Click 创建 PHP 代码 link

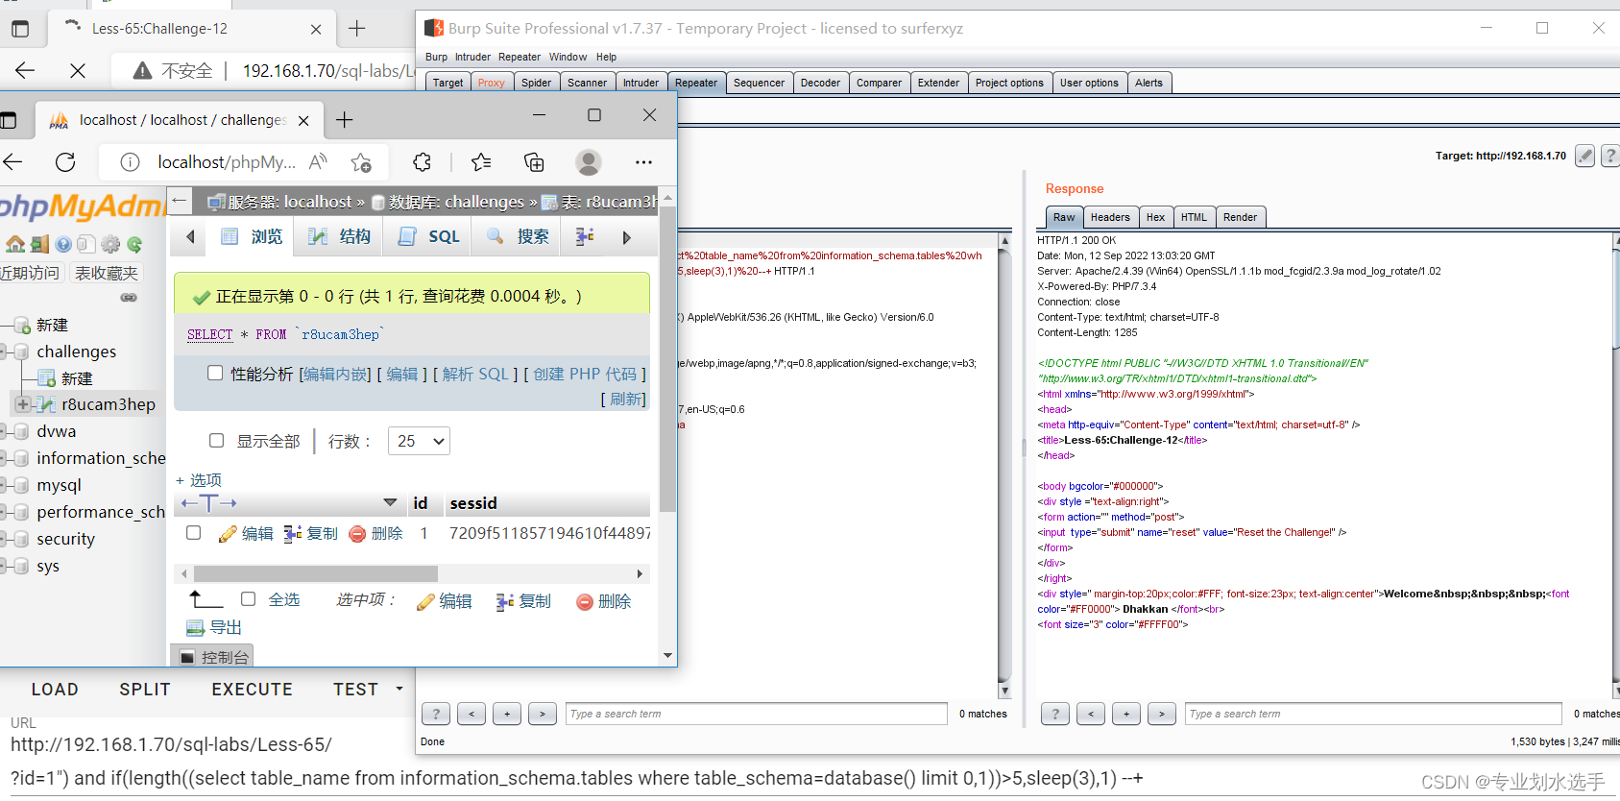[585, 374]
